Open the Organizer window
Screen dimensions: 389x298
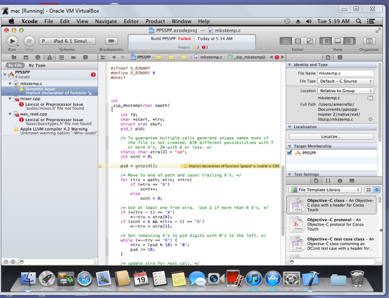coord(369,41)
